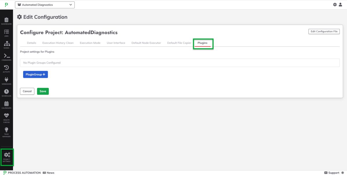Open Health Checks in the sidebar
The image size is (347, 175).
tap(6, 118)
